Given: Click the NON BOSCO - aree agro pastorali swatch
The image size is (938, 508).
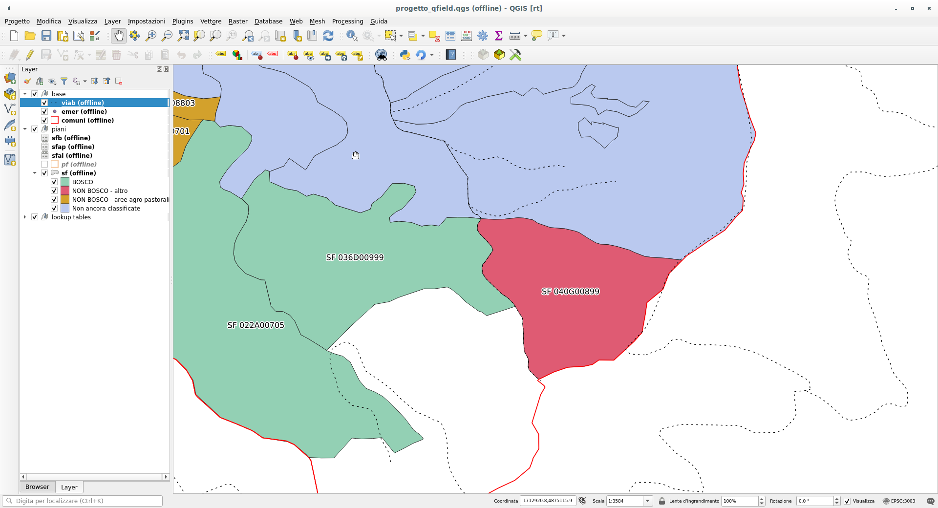Looking at the screenshot, I should click(x=65, y=199).
